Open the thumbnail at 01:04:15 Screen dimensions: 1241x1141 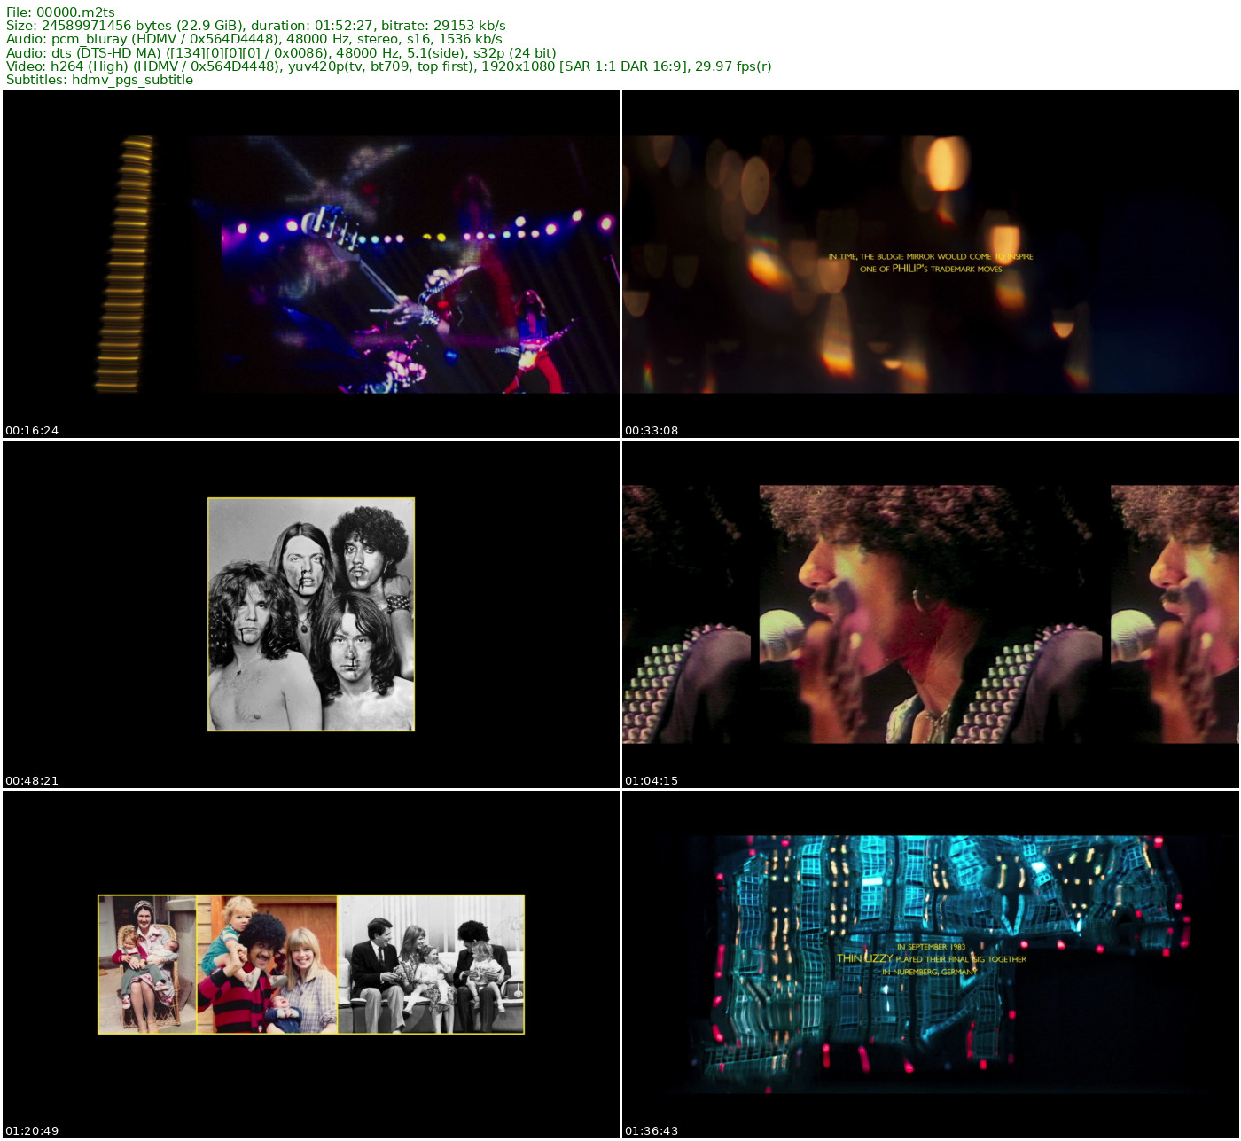coord(931,614)
